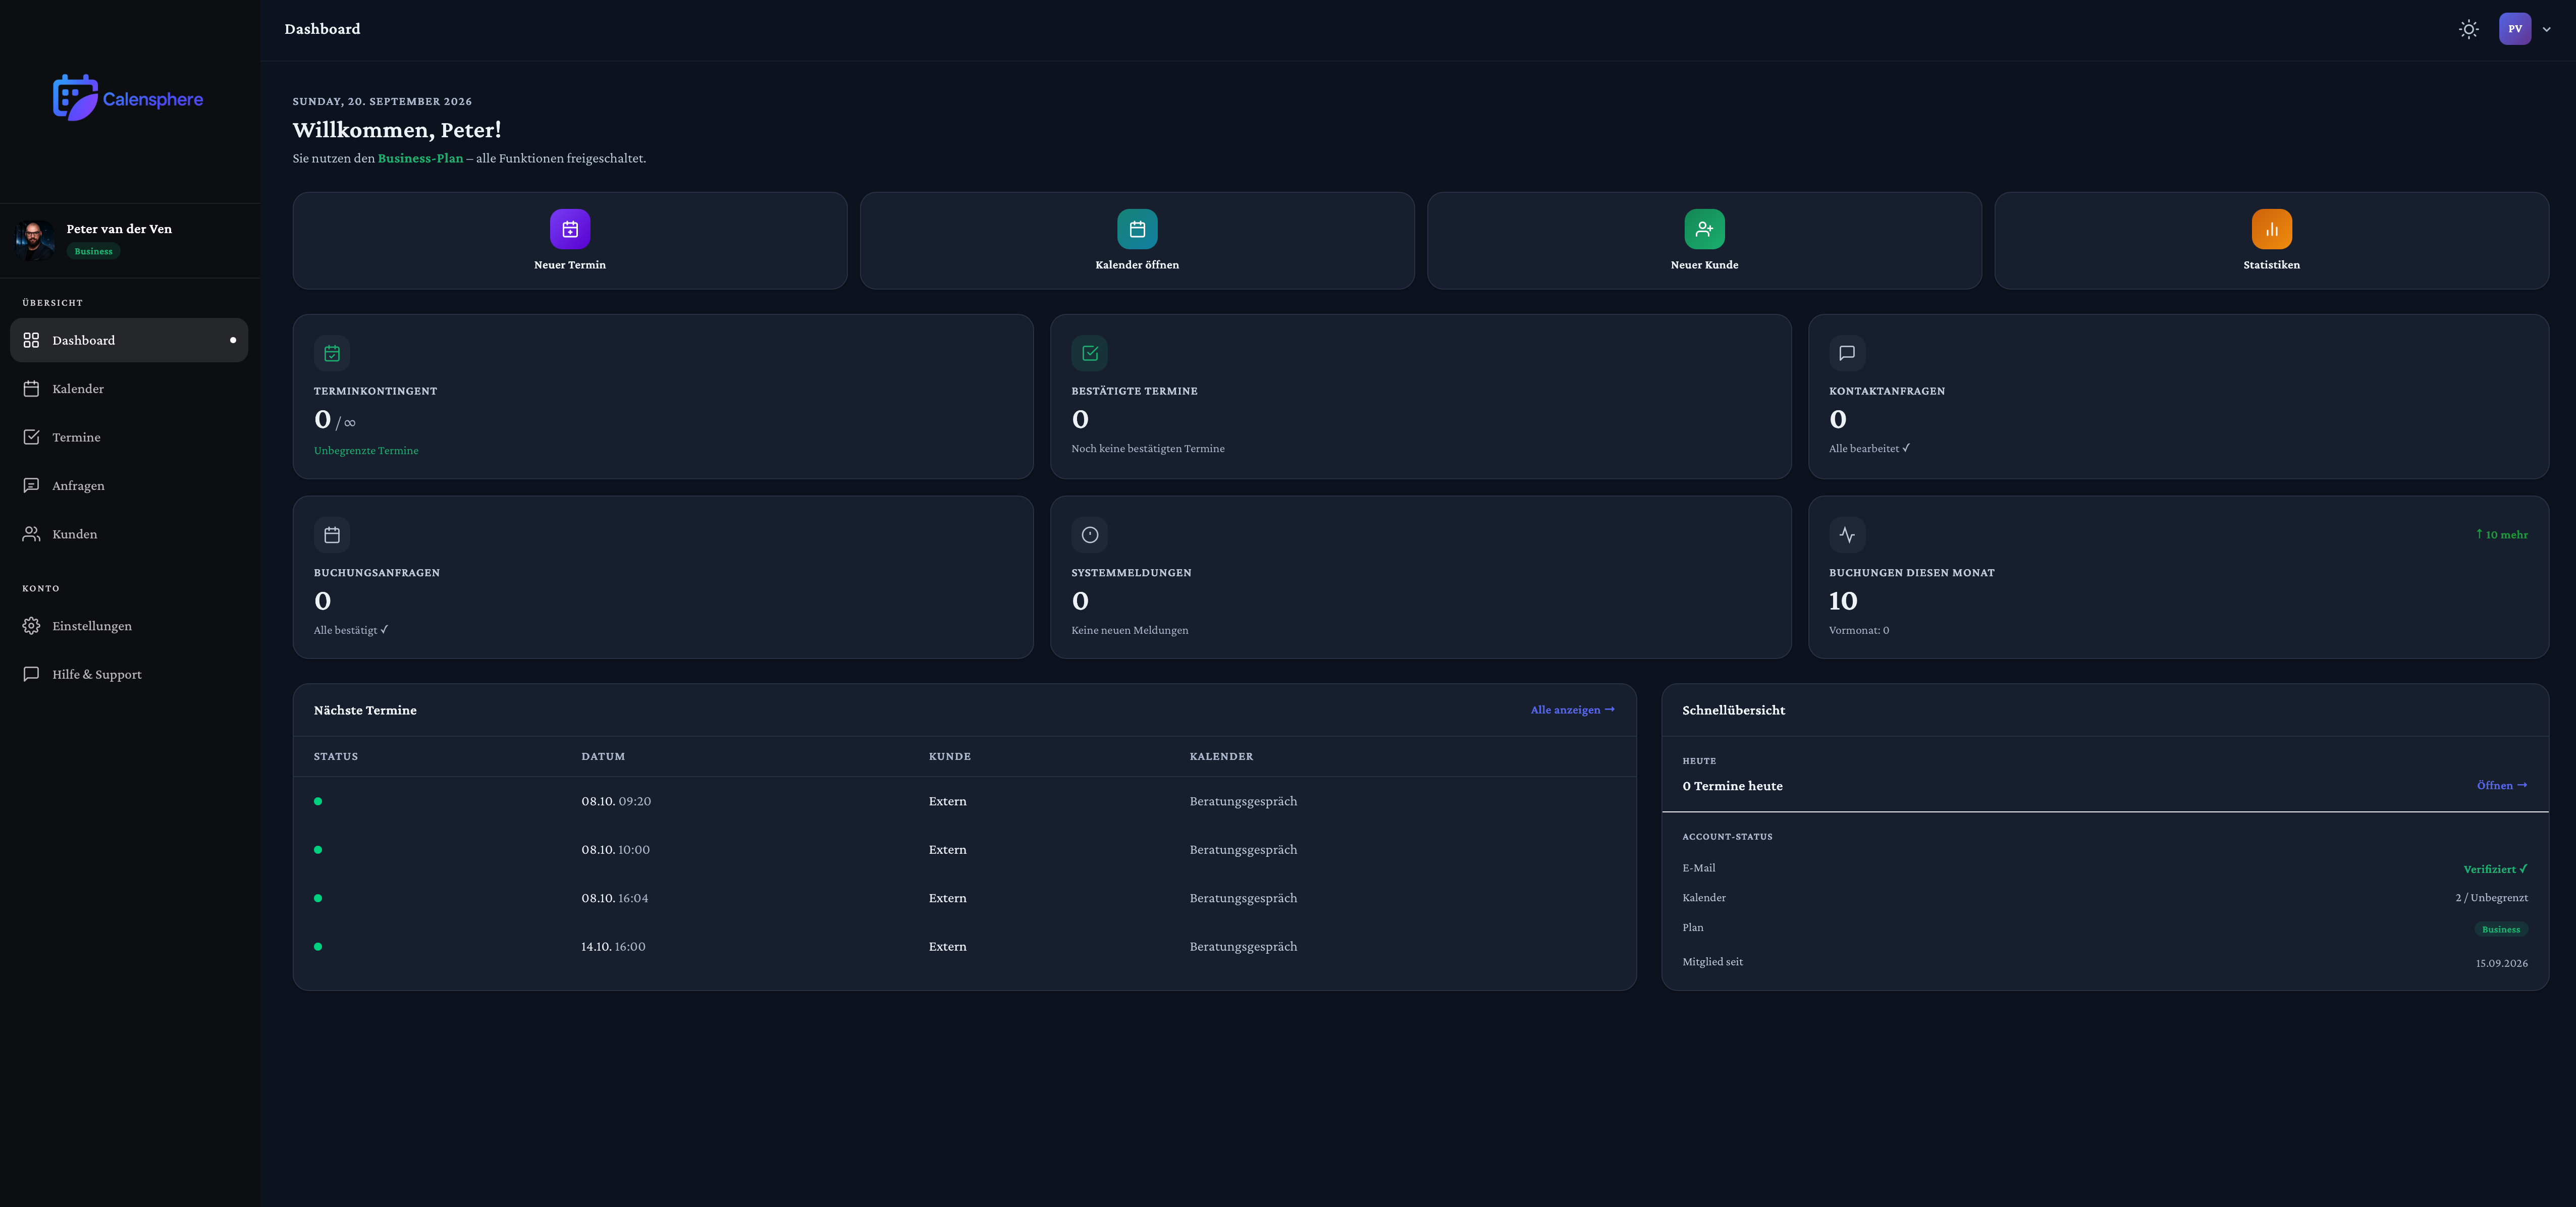The height and width of the screenshot is (1207, 2576).
Task: Click the green Neuer Kunde person icon
Action: pos(1704,229)
